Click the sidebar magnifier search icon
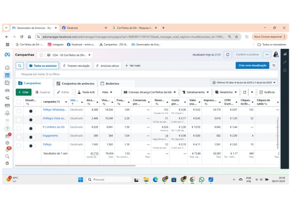Screen dimensions: 291x208 (x=8, y=157)
